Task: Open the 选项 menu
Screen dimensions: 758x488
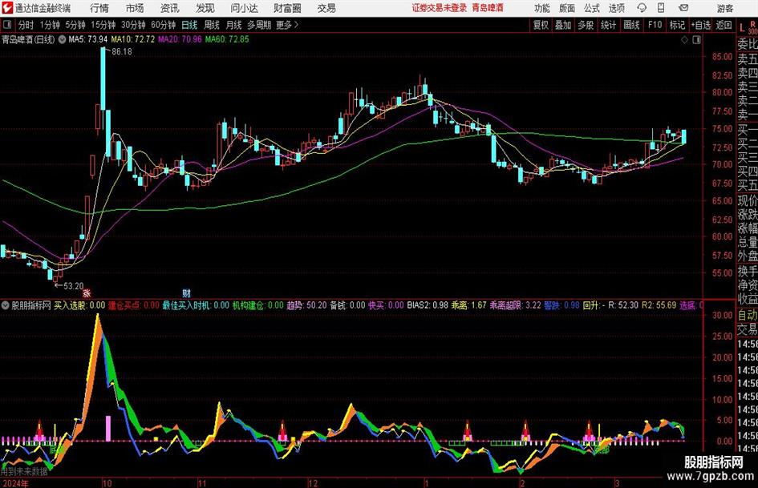Action: coord(616,8)
